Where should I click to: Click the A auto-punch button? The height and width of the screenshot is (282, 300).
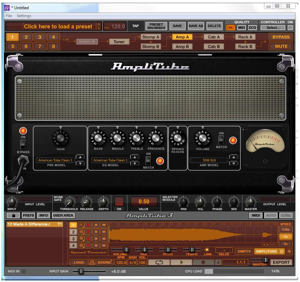(x=218, y=262)
